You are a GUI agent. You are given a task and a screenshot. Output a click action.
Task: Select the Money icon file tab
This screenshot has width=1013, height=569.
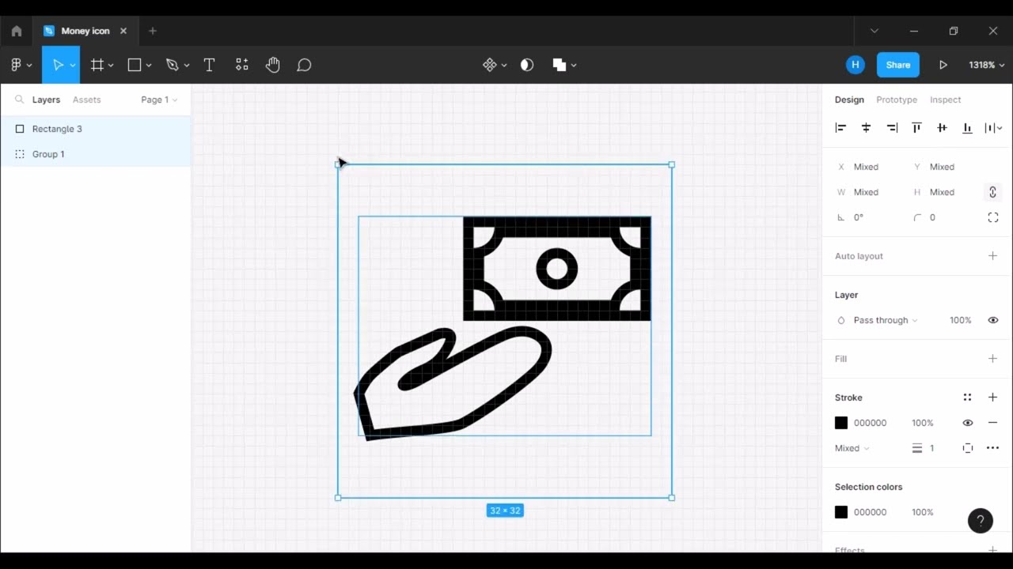point(85,31)
